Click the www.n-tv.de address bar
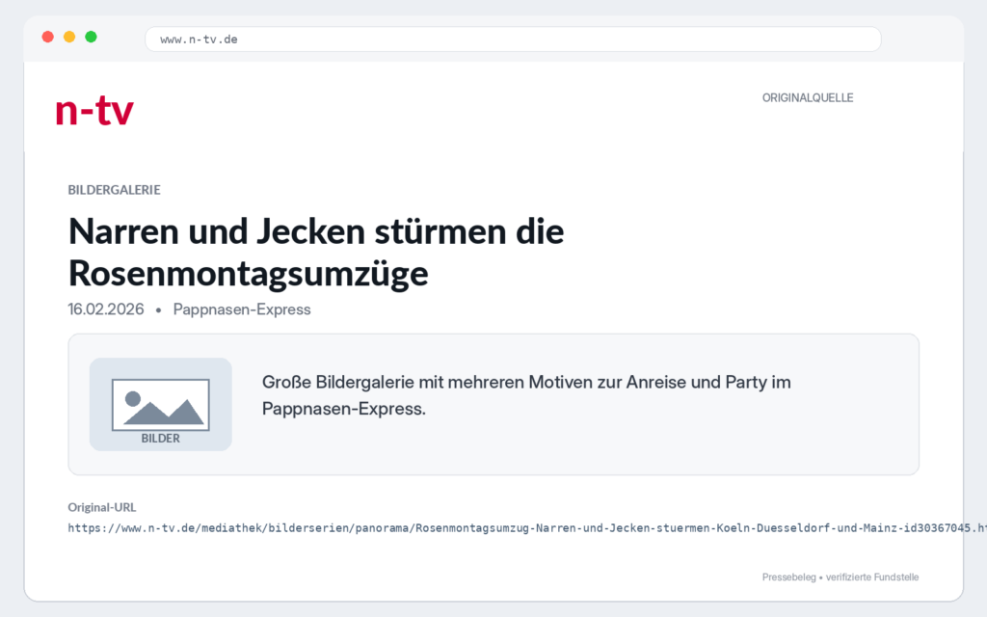The image size is (987, 617). 513,39
